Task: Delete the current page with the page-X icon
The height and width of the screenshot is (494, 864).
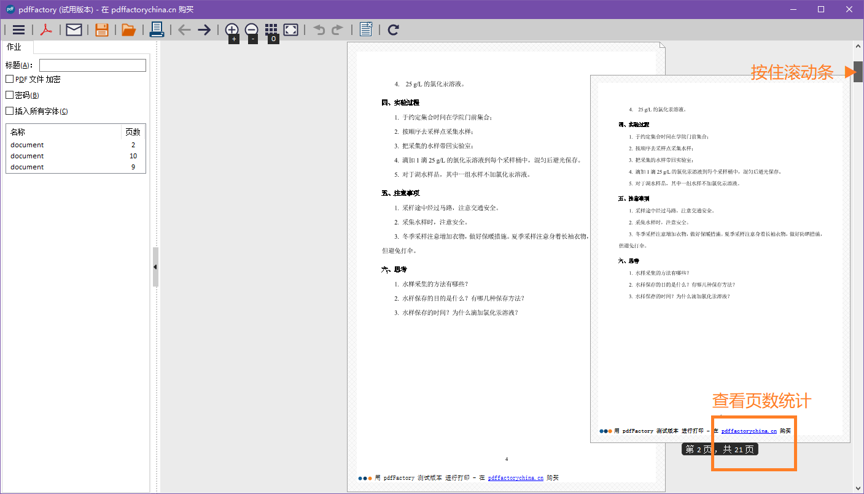Action: [366, 29]
